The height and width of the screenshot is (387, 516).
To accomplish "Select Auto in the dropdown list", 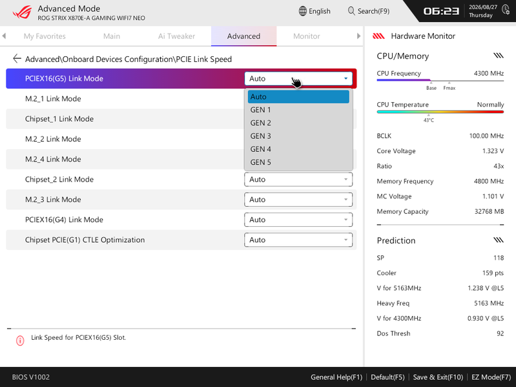I will (298, 97).
